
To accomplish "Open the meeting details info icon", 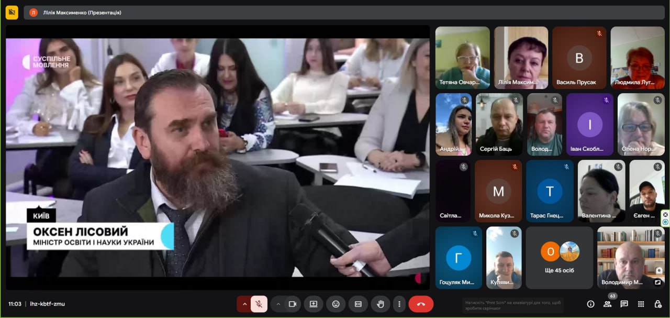I will [590, 304].
